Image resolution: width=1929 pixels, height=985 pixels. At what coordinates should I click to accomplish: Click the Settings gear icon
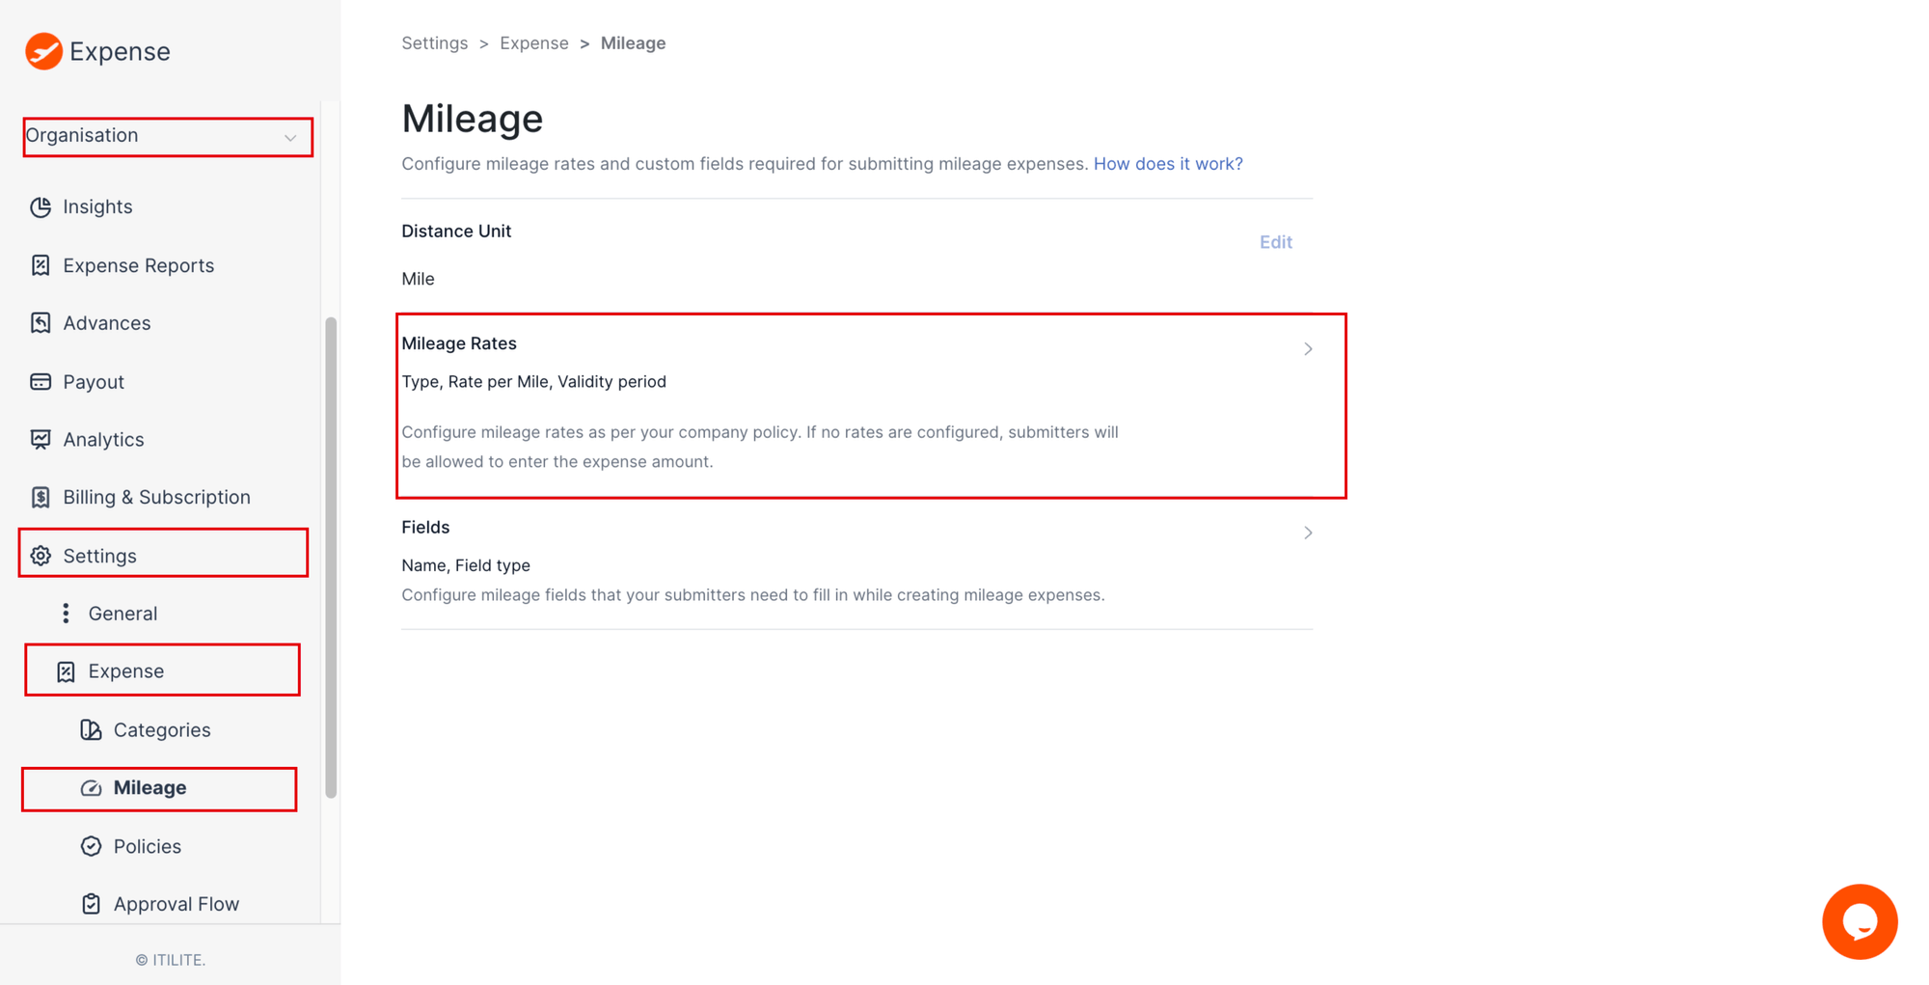[x=41, y=556]
